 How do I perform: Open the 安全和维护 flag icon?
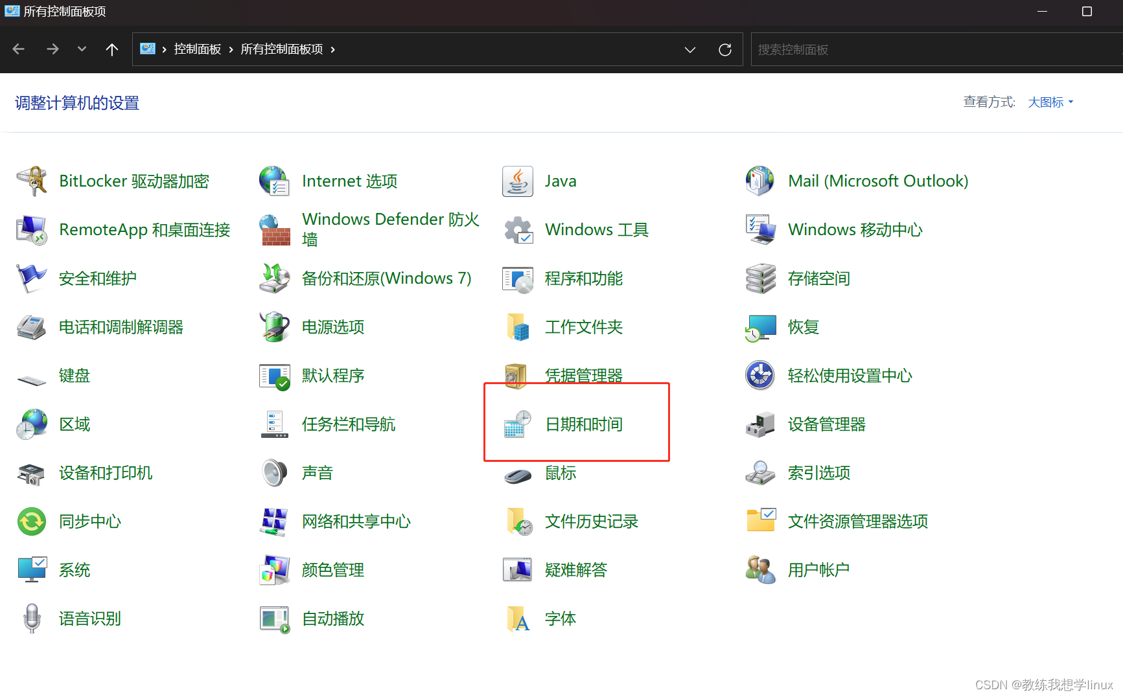[32, 279]
